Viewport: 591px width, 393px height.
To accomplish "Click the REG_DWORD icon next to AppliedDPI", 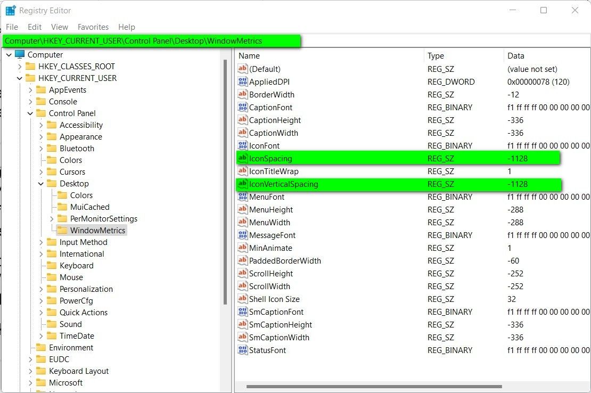I will (242, 81).
